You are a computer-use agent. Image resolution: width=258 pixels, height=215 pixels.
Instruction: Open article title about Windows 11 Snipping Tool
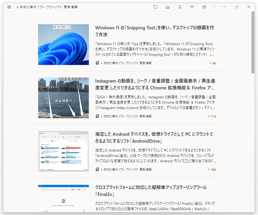click(154, 31)
